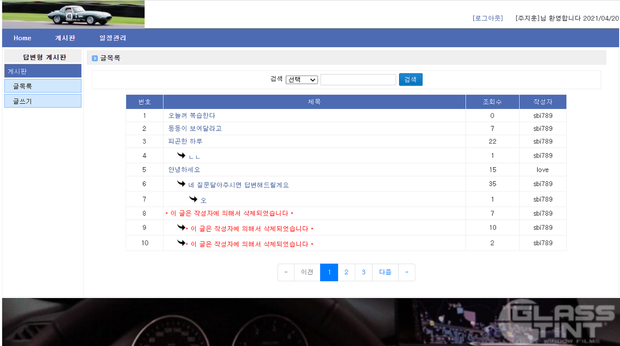The height and width of the screenshot is (346, 620).
Task: Select 글목록 in the sidebar
Action: point(43,86)
